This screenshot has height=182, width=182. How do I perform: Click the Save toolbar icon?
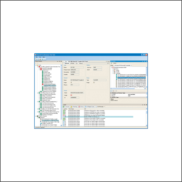38,59
